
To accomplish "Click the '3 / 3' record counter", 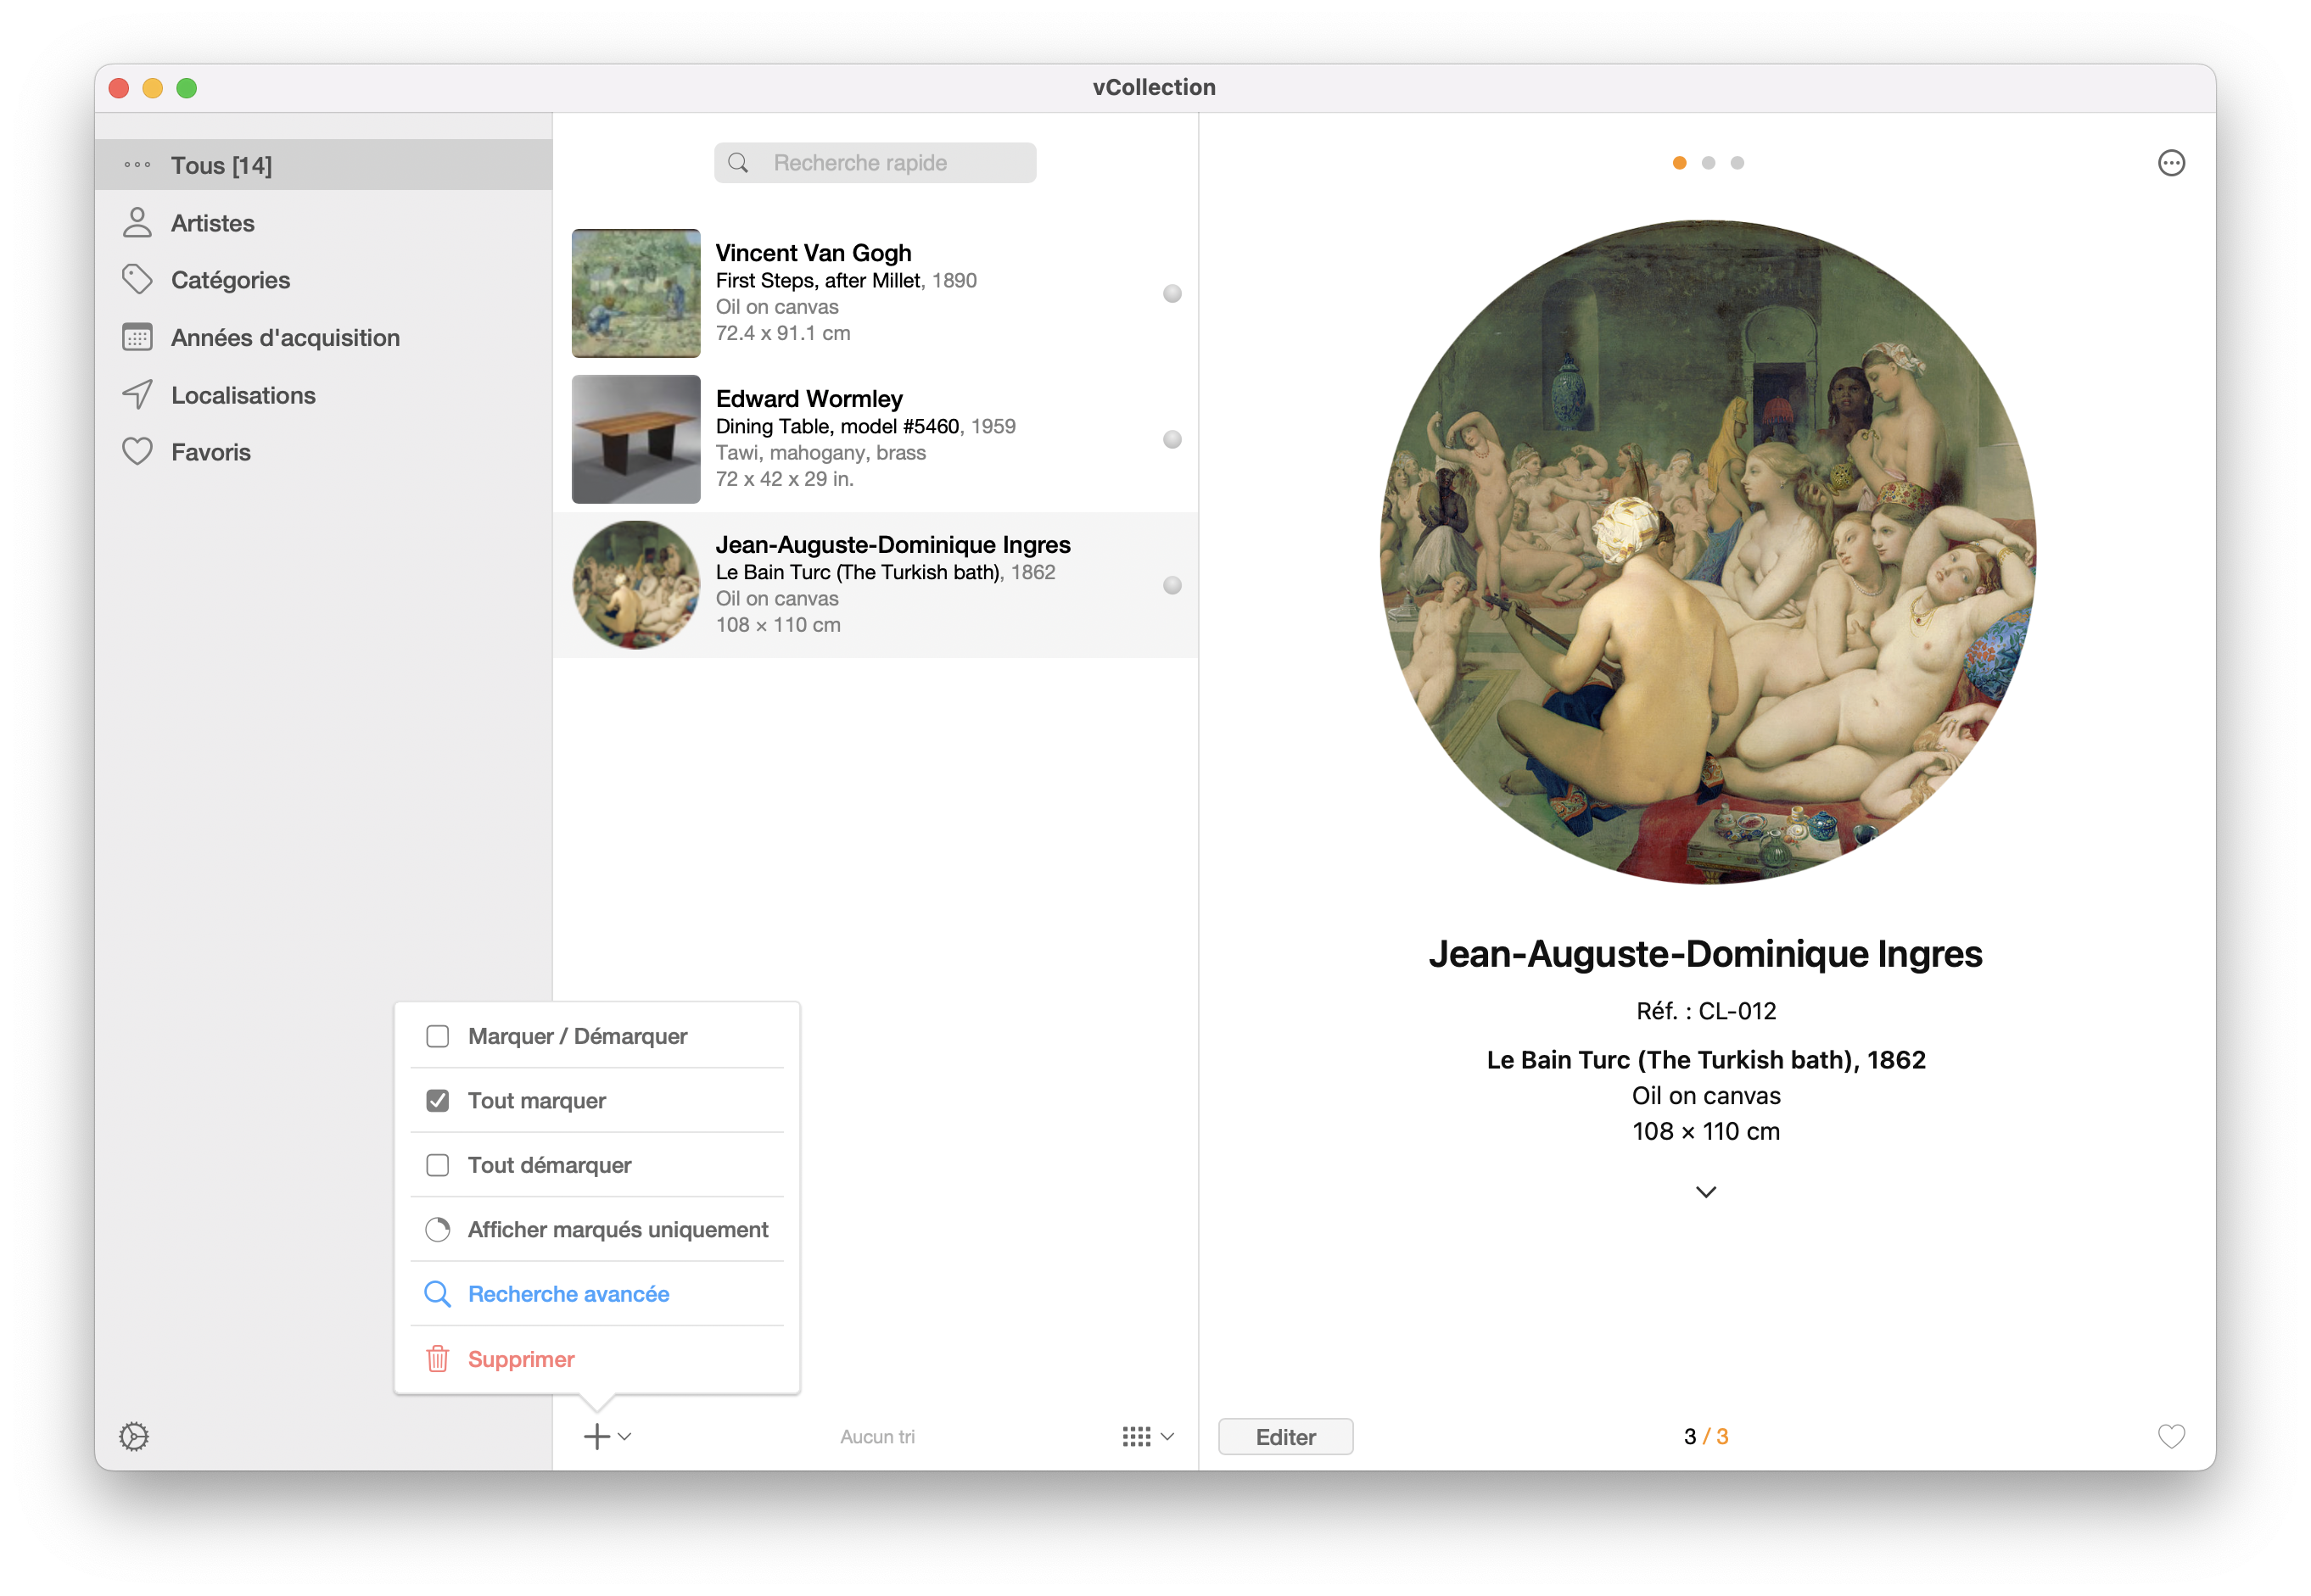I will [1707, 1436].
